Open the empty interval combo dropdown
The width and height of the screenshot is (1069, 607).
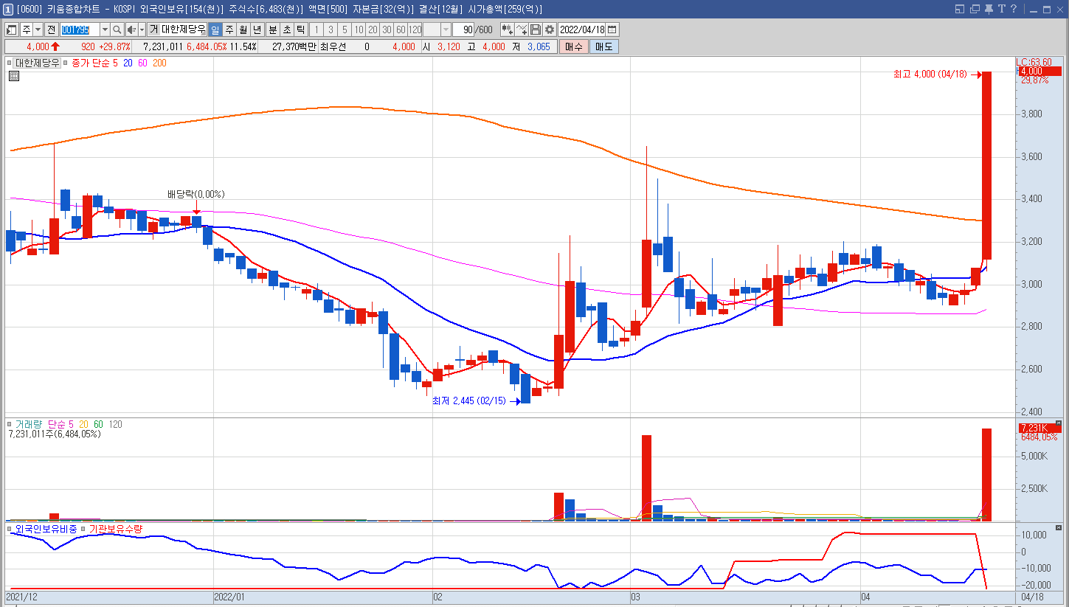click(x=446, y=30)
